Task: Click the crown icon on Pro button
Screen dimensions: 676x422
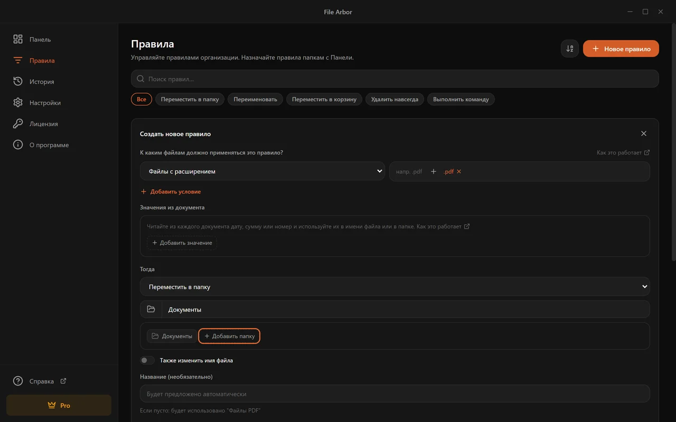Action: 51,406
